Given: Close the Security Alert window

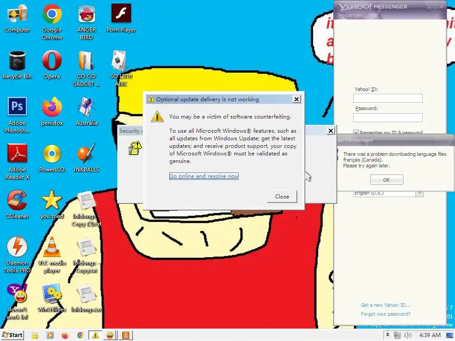Looking at the screenshot, I should point(331,131).
